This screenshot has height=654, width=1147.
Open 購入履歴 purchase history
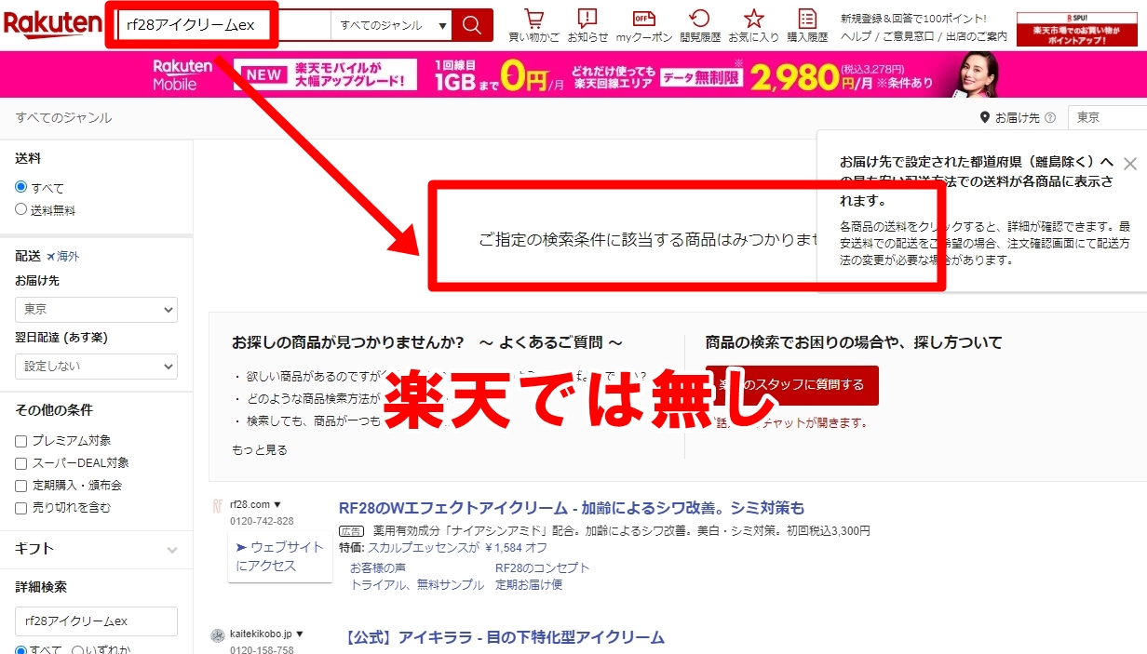pos(807,25)
